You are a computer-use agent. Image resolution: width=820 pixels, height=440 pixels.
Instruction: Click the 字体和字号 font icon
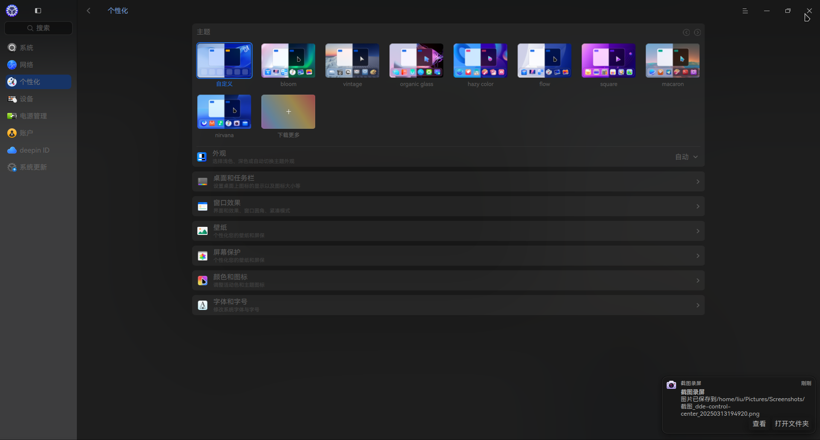[x=202, y=305]
